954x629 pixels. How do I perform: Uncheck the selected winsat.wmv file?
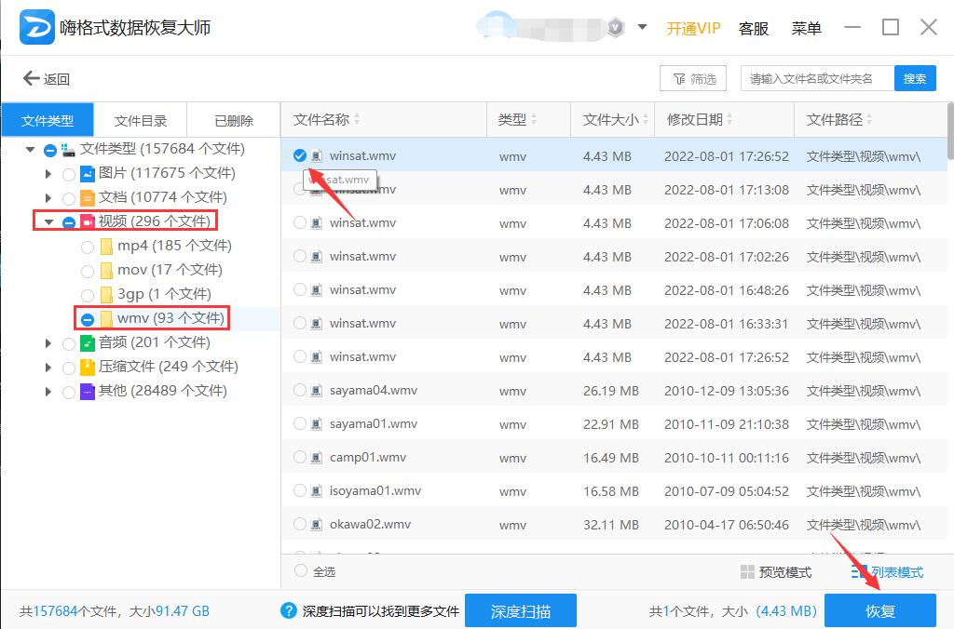(x=301, y=155)
